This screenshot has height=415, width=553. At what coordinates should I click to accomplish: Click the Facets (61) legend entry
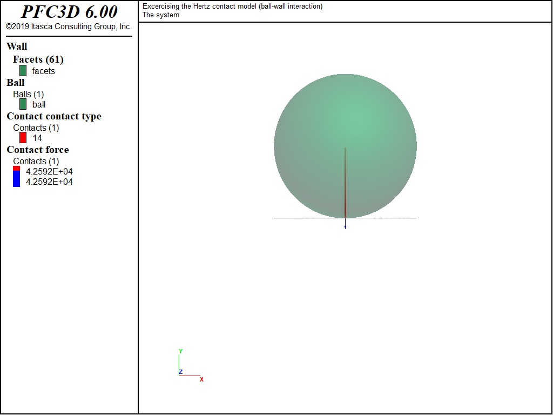[38, 59]
